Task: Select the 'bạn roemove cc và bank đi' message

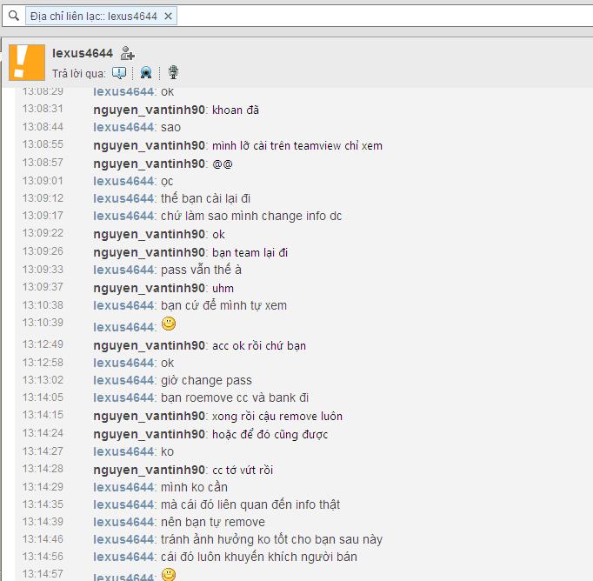Action: (235, 397)
